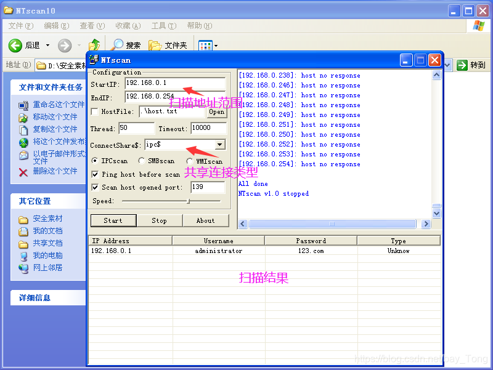493x370 pixels.
Task: Open the Views dropdown arrow
Action: click(x=216, y=46)
